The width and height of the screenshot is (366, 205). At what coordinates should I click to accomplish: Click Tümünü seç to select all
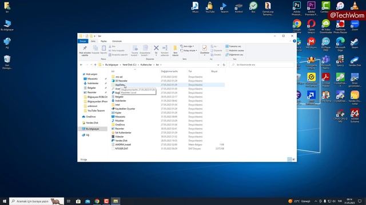[233, 46]
